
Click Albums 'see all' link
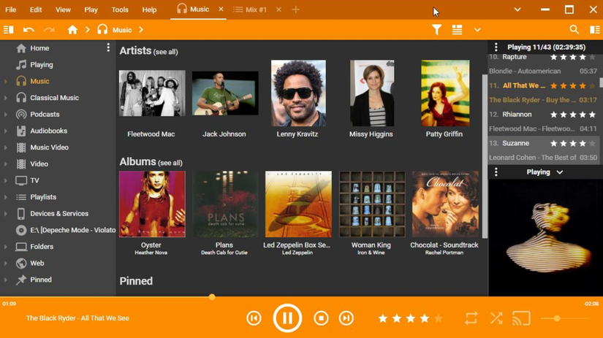[170, 163]
